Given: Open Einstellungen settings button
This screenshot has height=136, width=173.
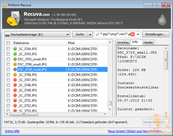Looking at the screenshot, I should pos(156,35).
